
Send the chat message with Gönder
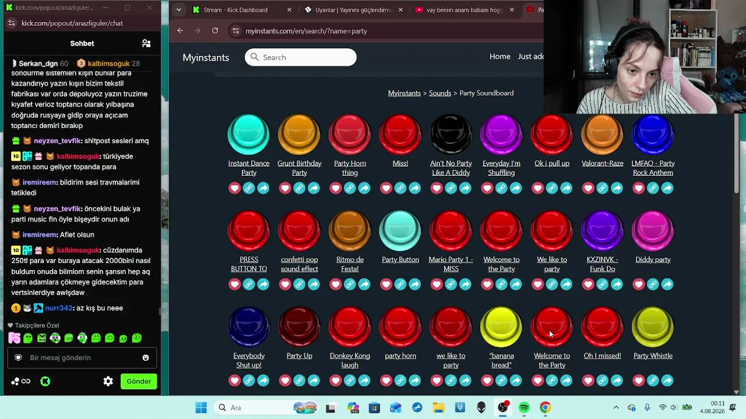tap(139, 381)
